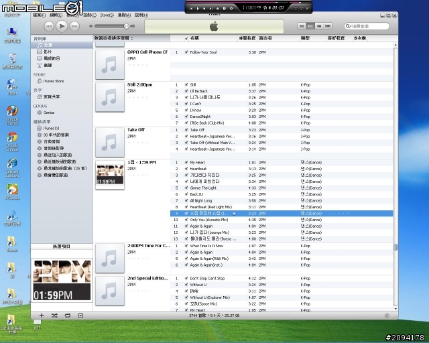Uncheck the My Heart checkbox in 1:59PM album
Screen dimensions: 429x343
(186, 163)
